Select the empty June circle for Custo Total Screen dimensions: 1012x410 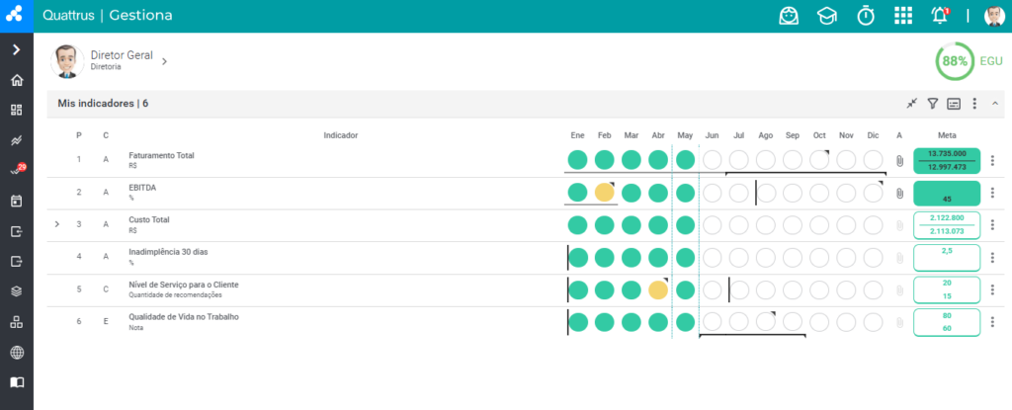[x=712, y=224]
